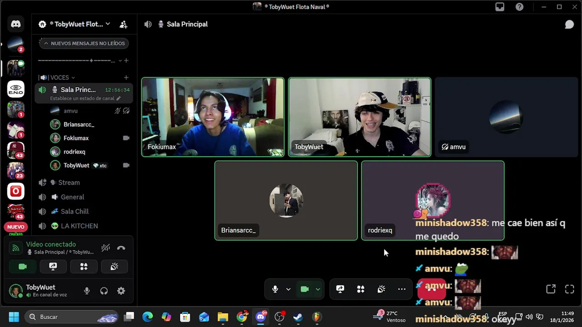Screen dimensions: 582x327
Task: Open Google Chrome from the taskbar
Action: [242, 317]
